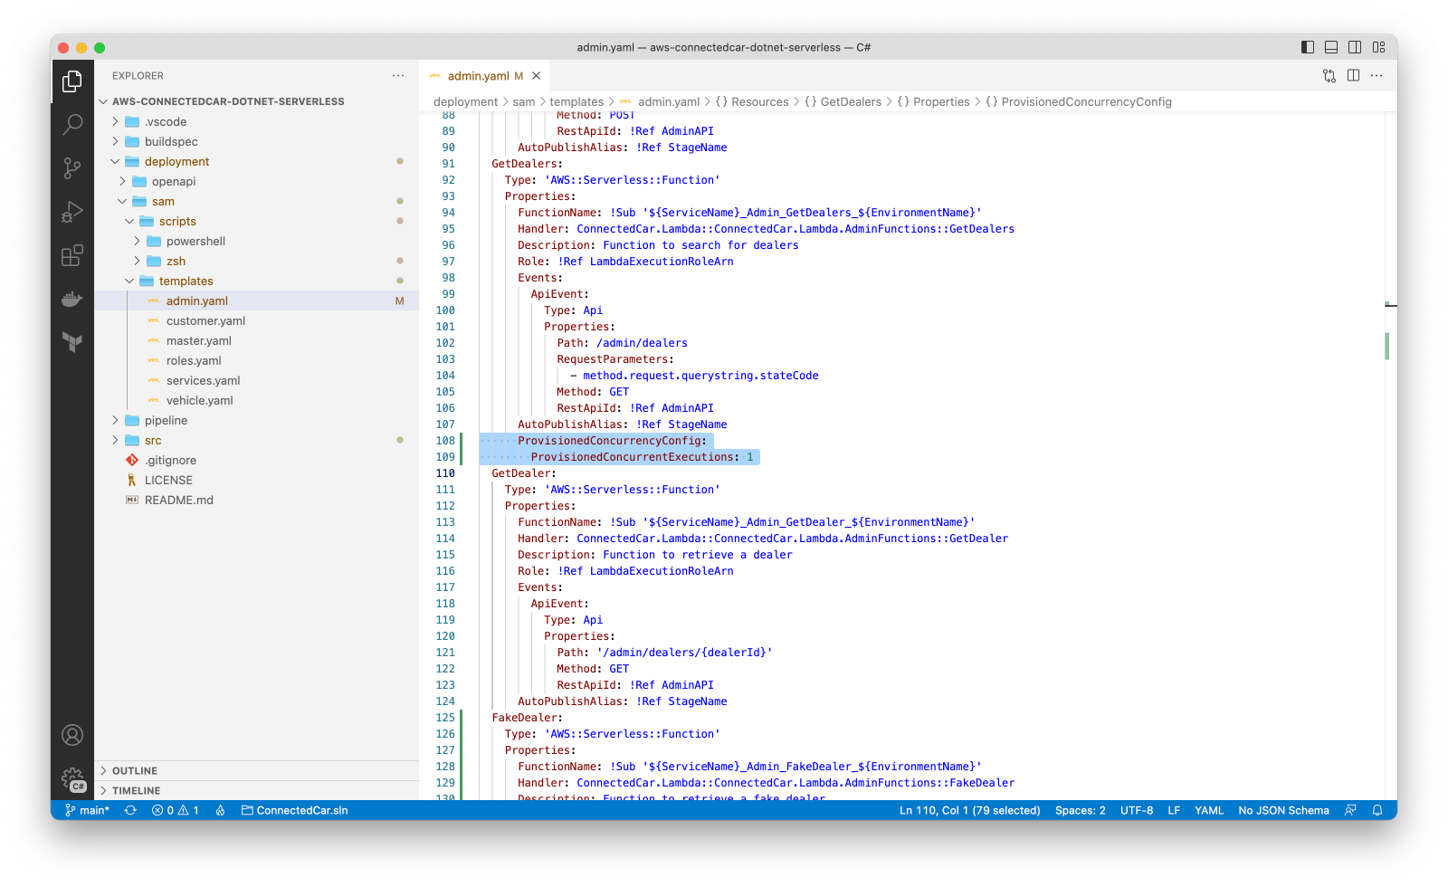1448x887 pixels.
Task: Open customer.yaml in the explorer
Action: pos(205,320)
